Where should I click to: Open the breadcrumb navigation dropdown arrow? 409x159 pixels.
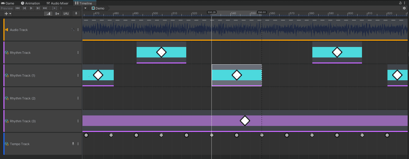(x=85, y=8)
